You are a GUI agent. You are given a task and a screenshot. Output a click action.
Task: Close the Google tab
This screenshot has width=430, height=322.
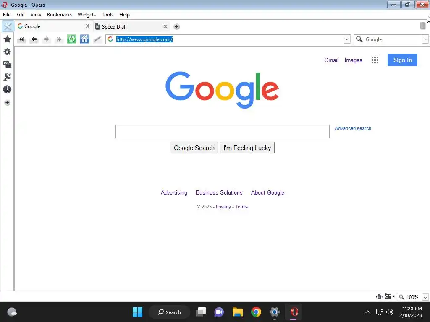(x=87, y=26)
